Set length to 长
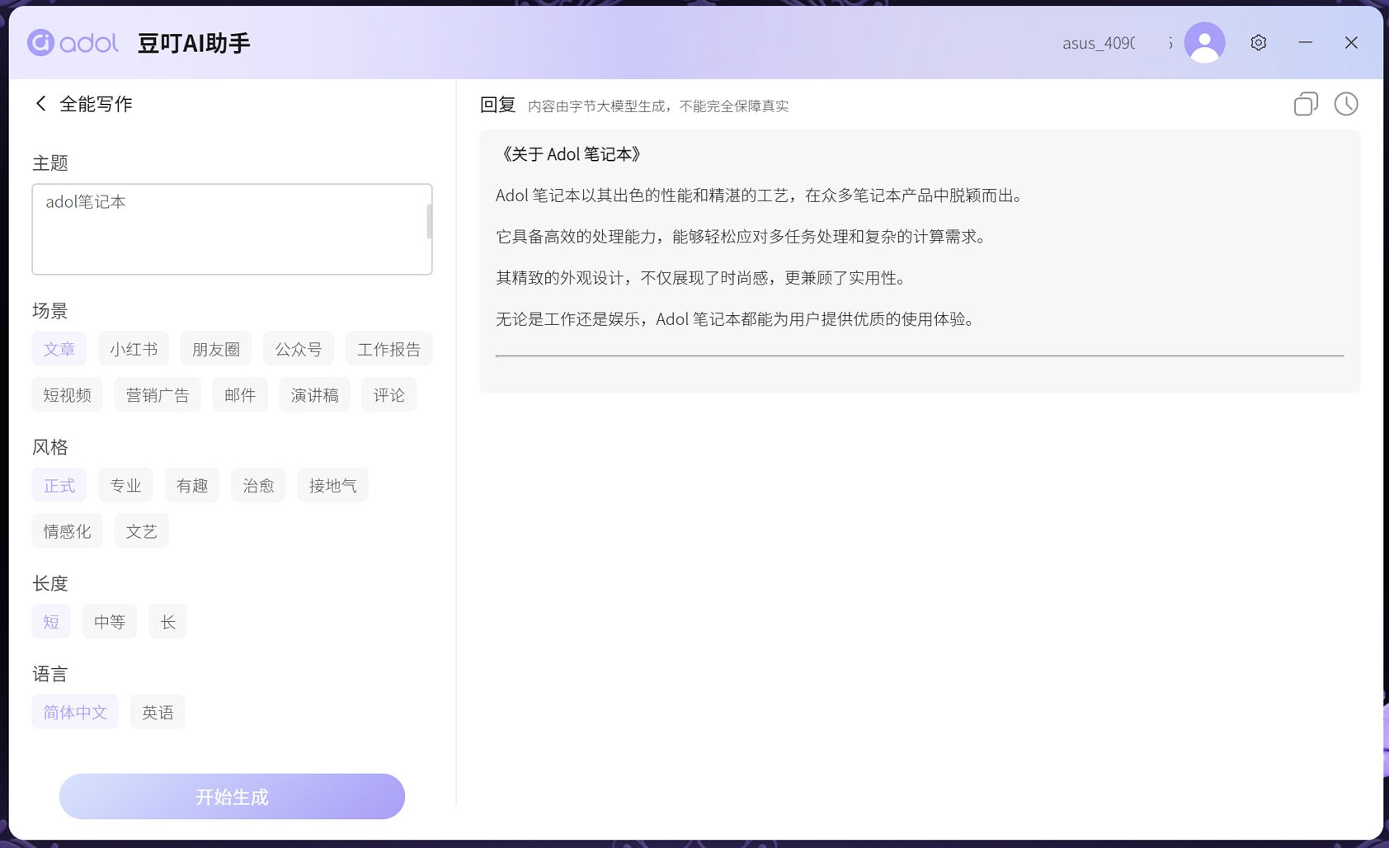The width and height of the screenshot is (1389, 848). tap(168, 622)
